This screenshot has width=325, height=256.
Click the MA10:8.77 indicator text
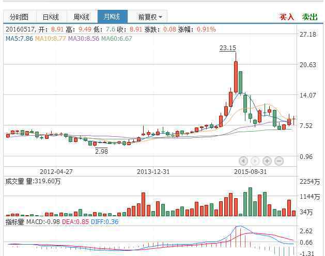coord(51,39)
